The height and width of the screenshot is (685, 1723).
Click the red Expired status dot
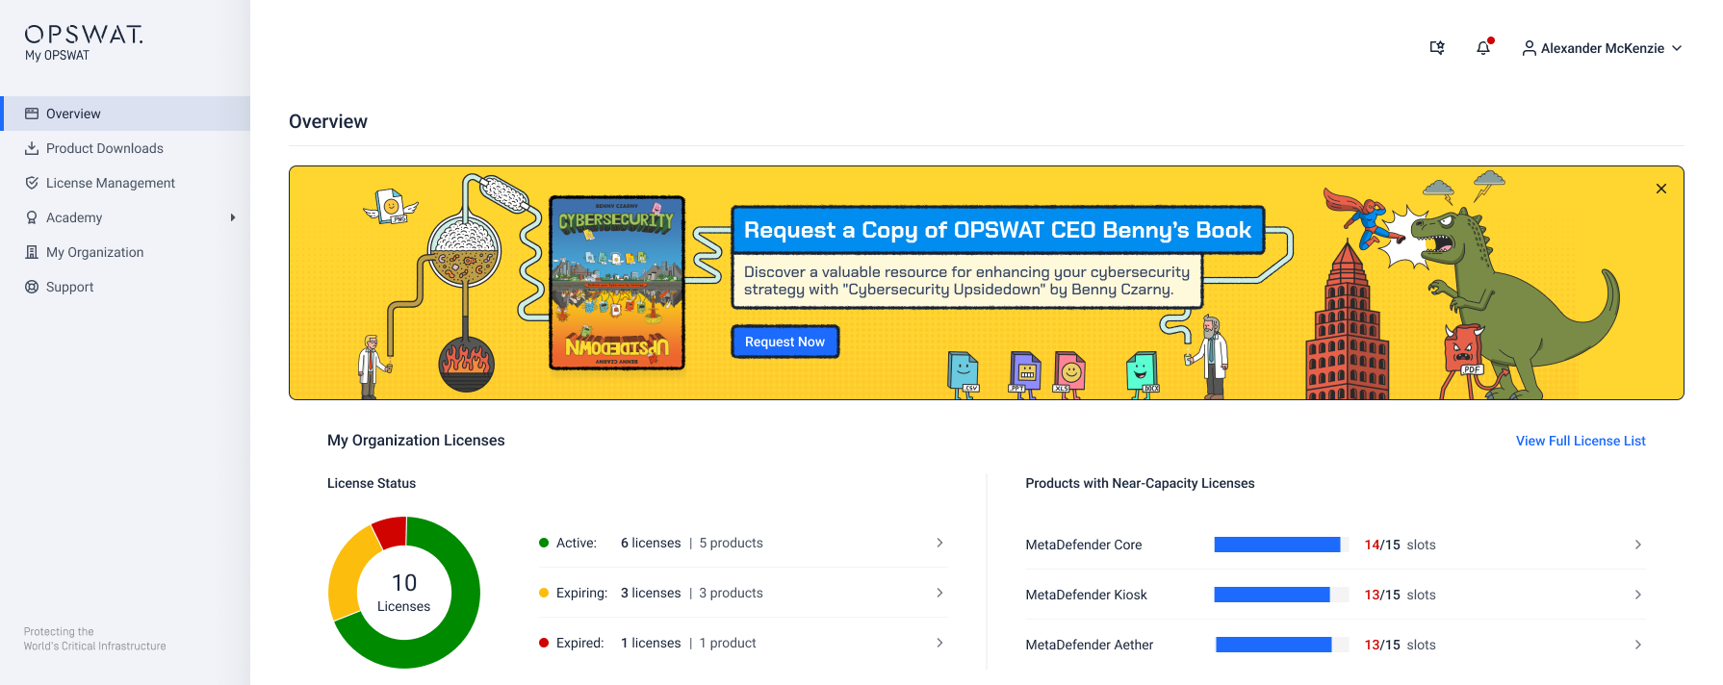click(x=544, y=643)
